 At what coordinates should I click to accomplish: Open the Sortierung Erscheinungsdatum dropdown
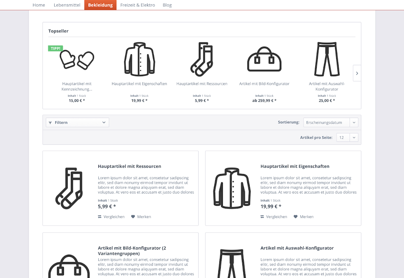coord(330,122)
